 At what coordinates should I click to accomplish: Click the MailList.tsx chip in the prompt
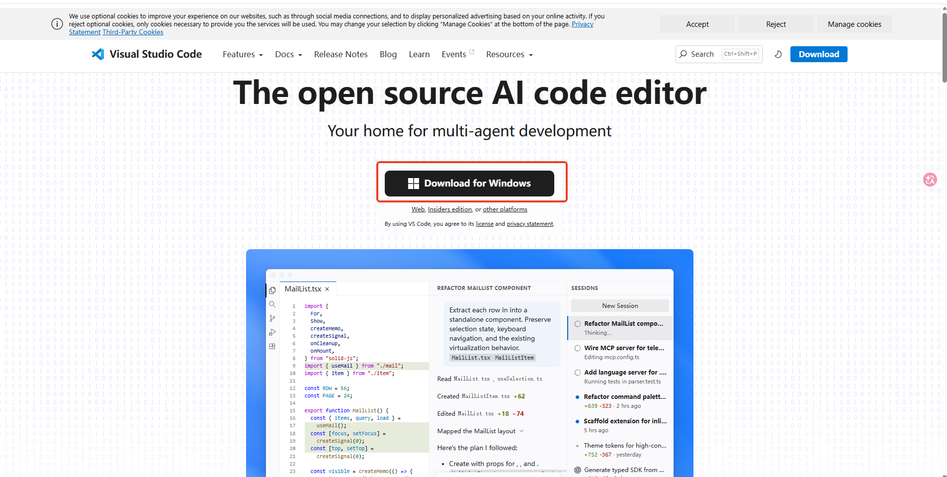click(471, 358)
